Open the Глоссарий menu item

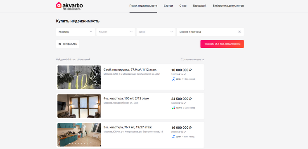(199, 6)
